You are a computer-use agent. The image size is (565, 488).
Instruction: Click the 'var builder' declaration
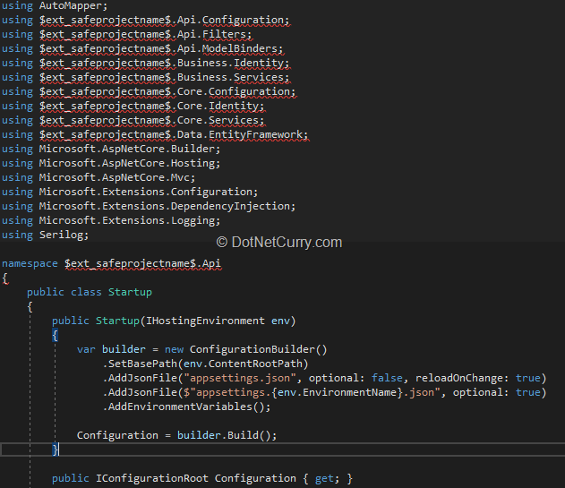click(x=111, y=349)
